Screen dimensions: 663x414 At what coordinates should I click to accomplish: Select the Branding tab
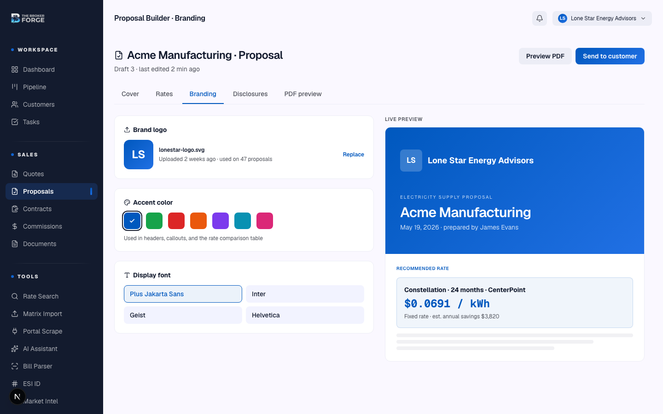pyautogui.click(x=203, y=94)
